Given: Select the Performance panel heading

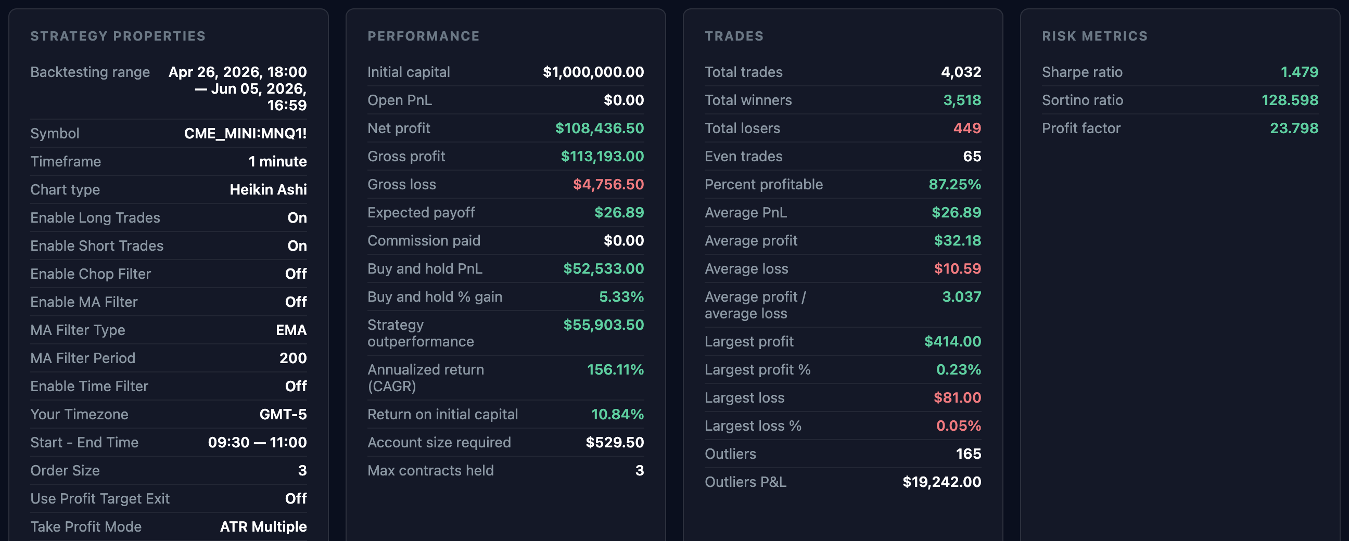Looking at the screenshot, I should tap(424, 36).
